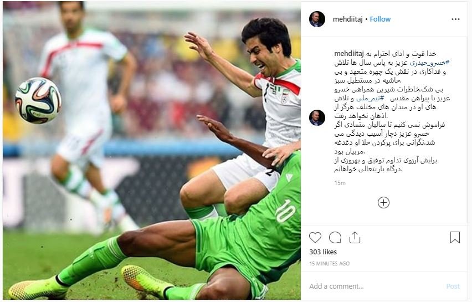Image resolution: width=472 pixels, height=302 pixels.
Task: Select the soccer ball in photo
Action: 38,100
